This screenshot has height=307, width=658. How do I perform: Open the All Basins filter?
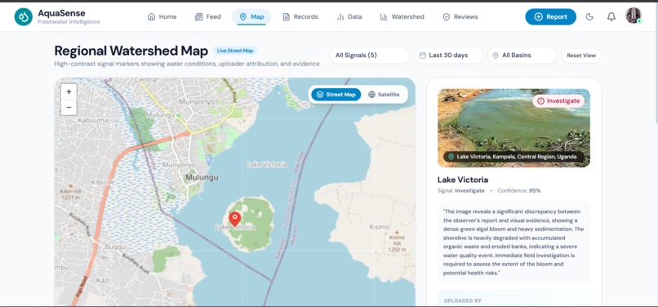click(522, 56)
